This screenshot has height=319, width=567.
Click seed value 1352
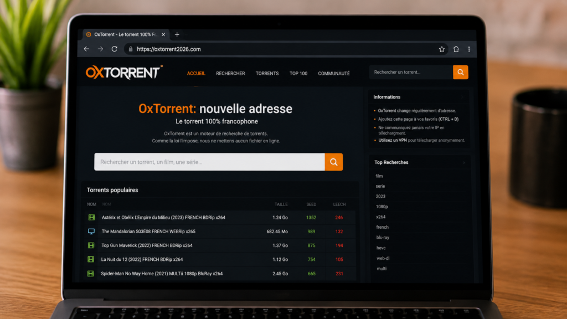[x=311, y=218]
